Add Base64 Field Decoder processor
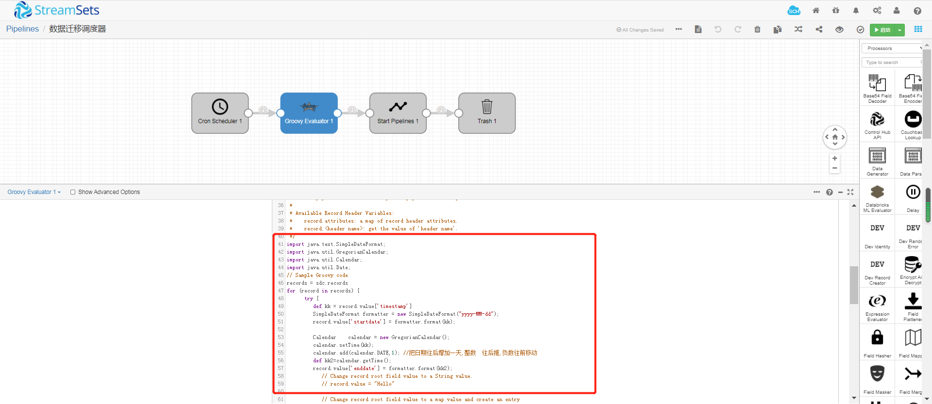Screen dimensions: 932x404 coord(877,88)
